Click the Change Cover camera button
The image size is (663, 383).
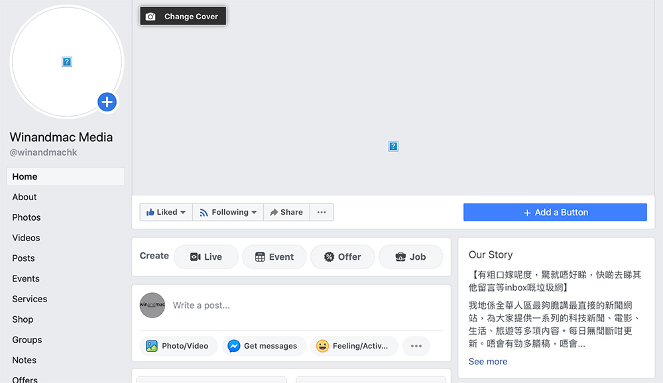coord(183,17)
